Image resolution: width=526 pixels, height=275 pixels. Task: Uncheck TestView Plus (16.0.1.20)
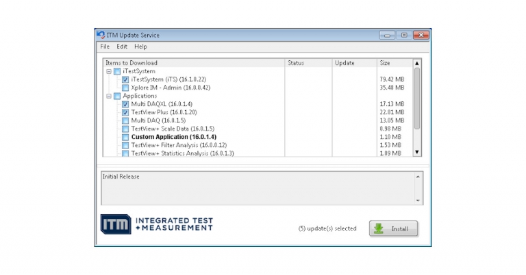pyautogui.click(x=125, y=113)
